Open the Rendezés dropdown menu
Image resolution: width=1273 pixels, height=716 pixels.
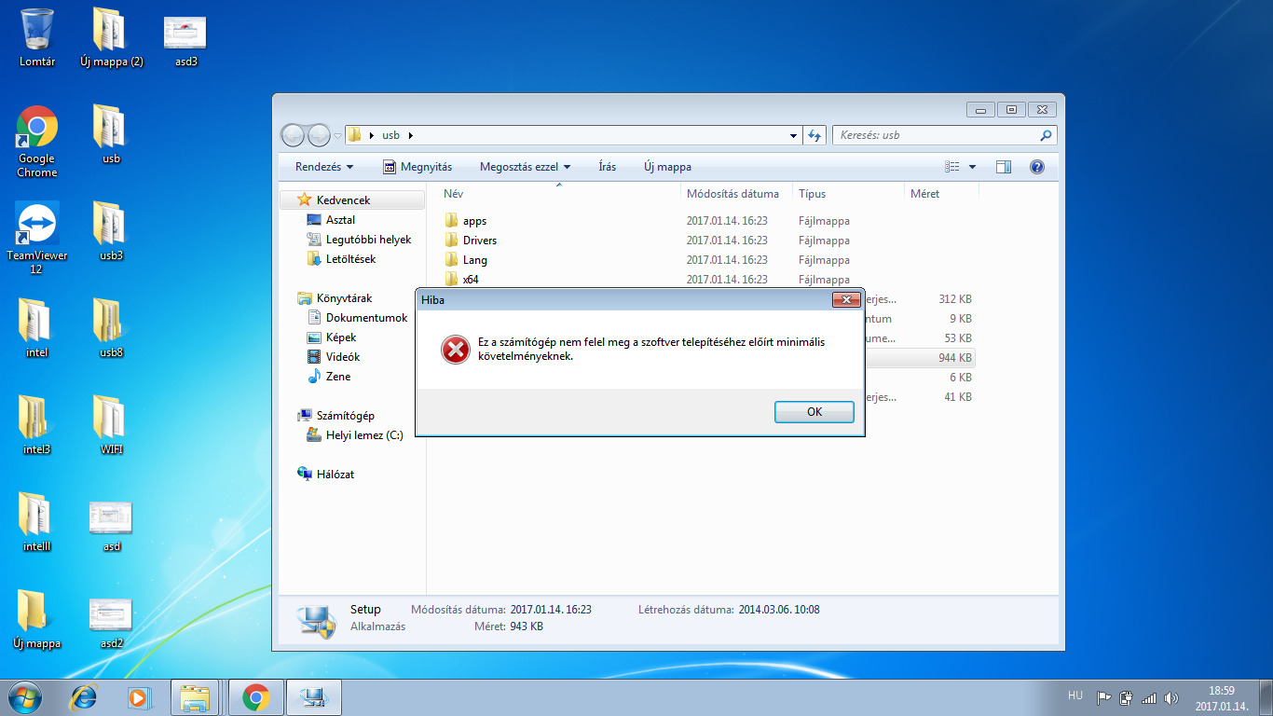(x=324, y=167)
